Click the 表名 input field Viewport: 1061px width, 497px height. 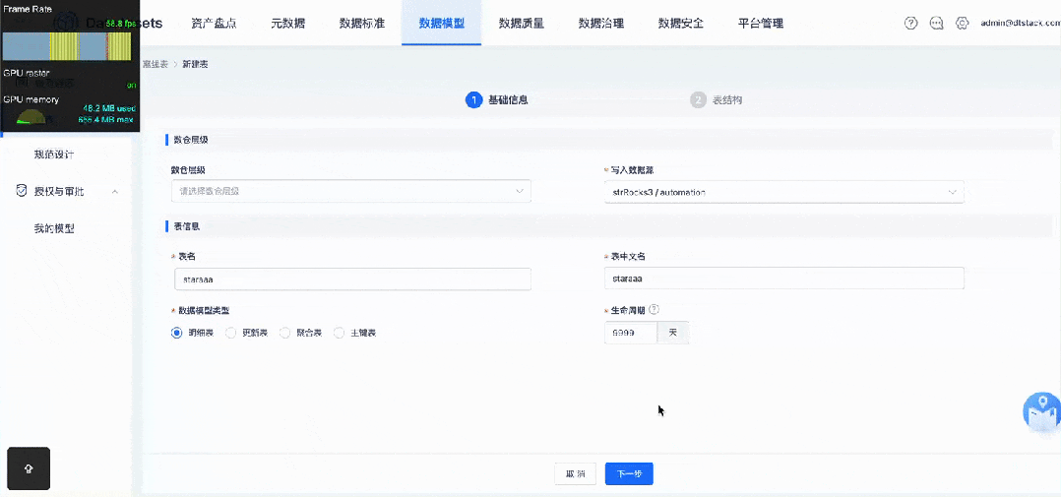[352, 279]
